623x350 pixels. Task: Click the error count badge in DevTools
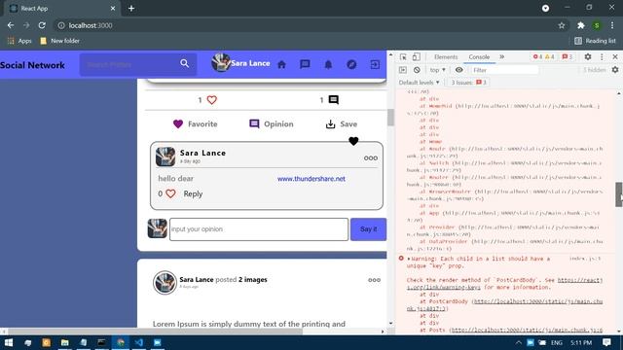tap(537, 56)
